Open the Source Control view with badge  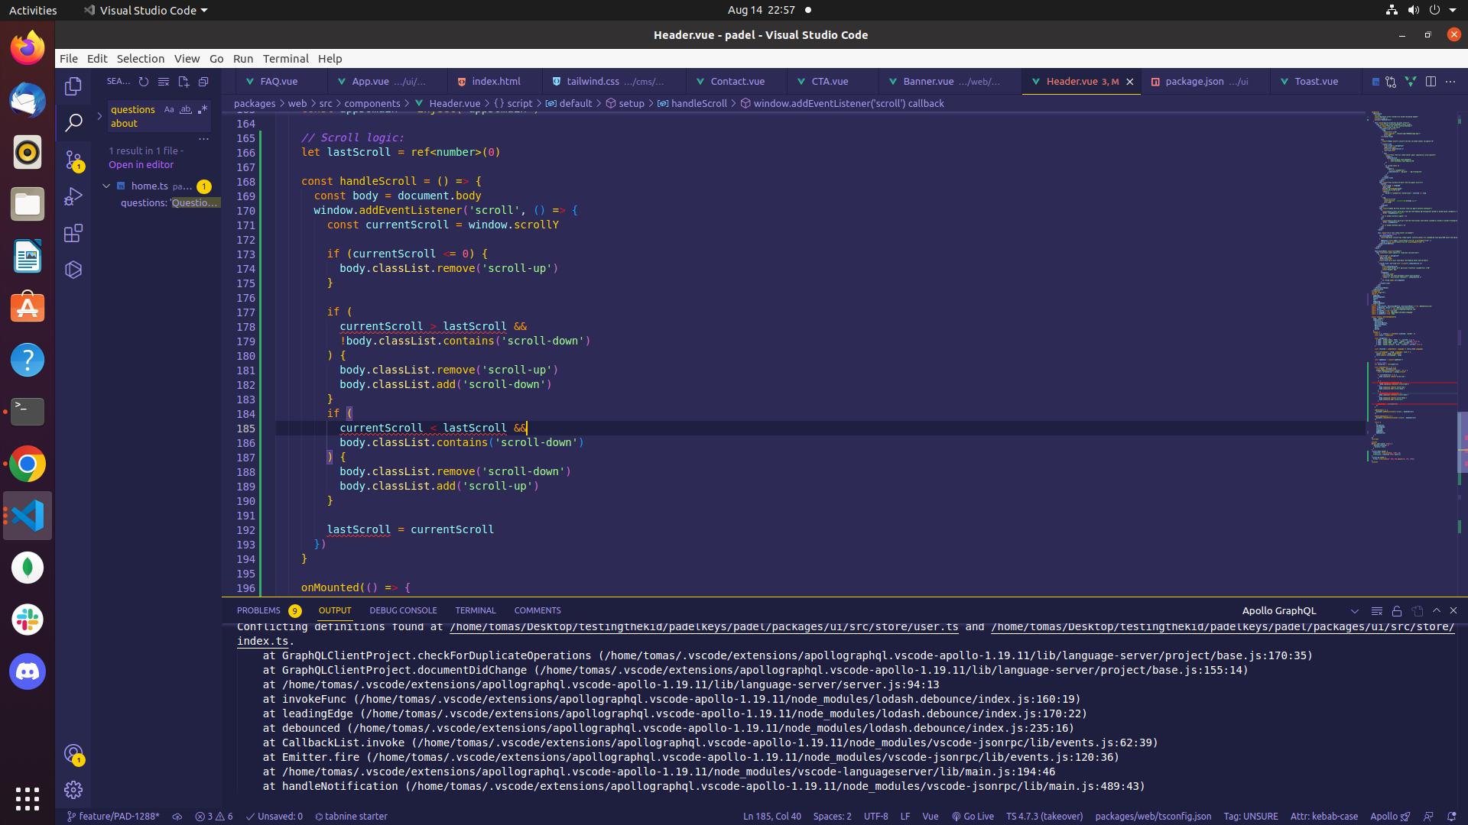[73, 160]
